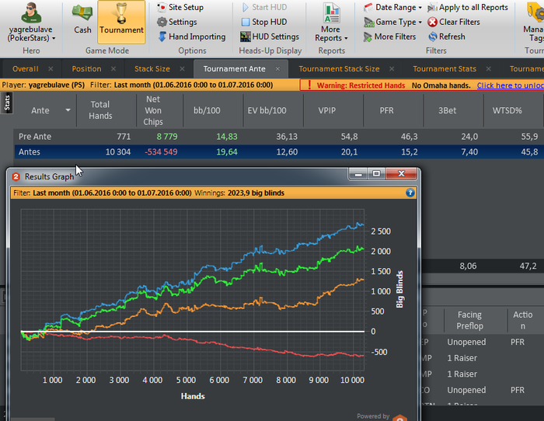
Task: Open HUD Settings
Action: (270, 37)
